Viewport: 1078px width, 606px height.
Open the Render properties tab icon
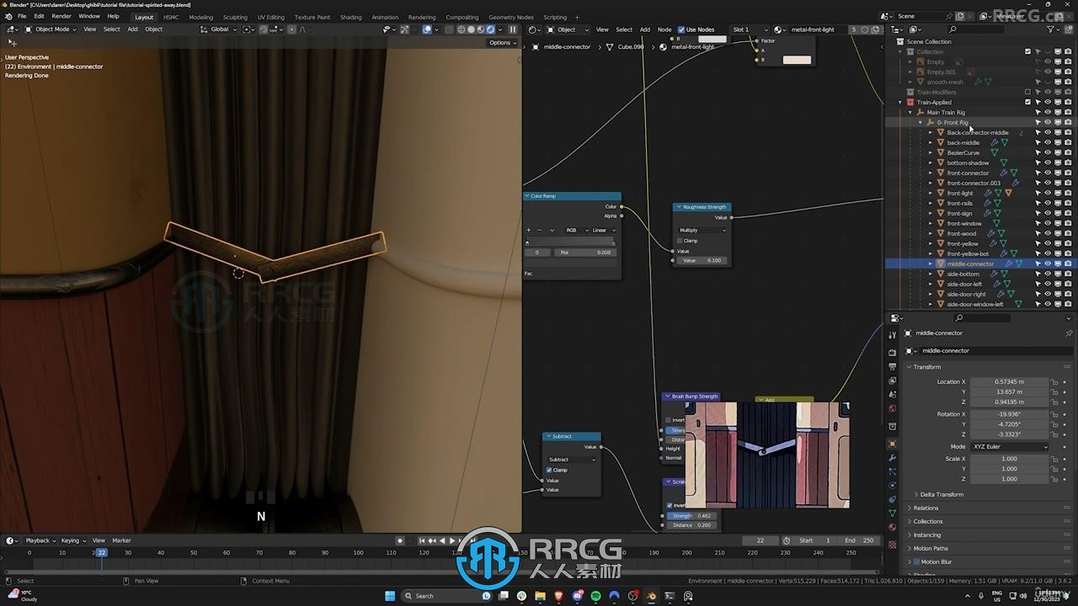(x=893, y=352)
